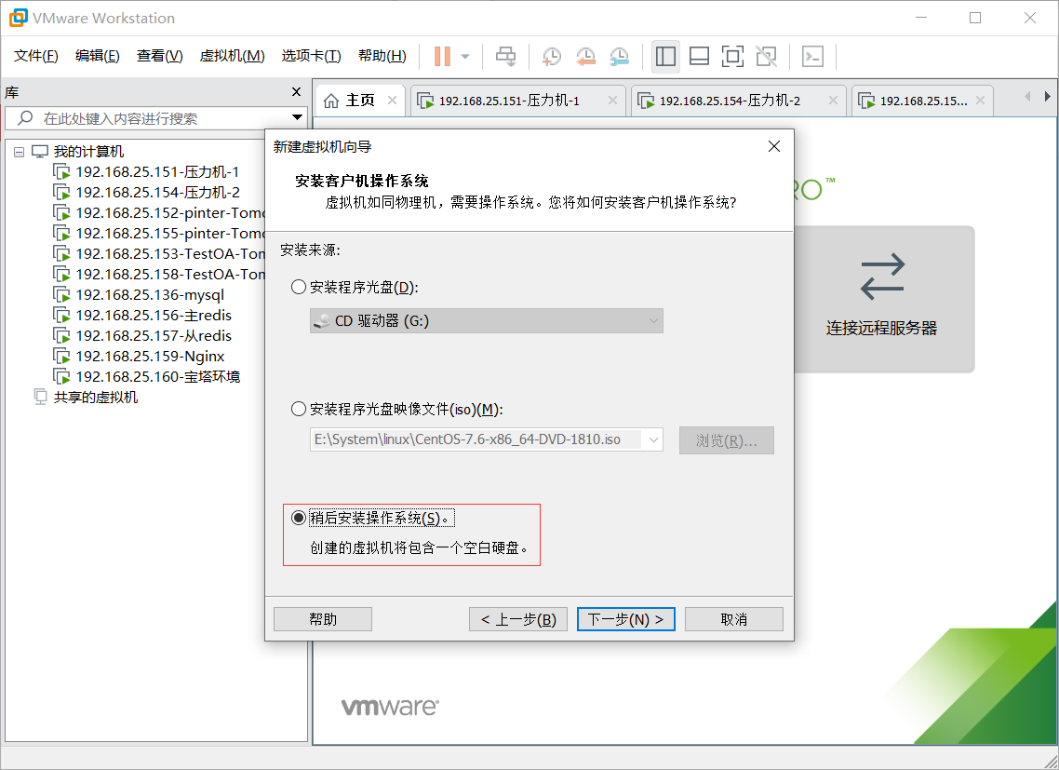1059x770 pixels.
Task: Select the 192.168.25.152-pinter VM in library
Action: click(x=169, y=213)
